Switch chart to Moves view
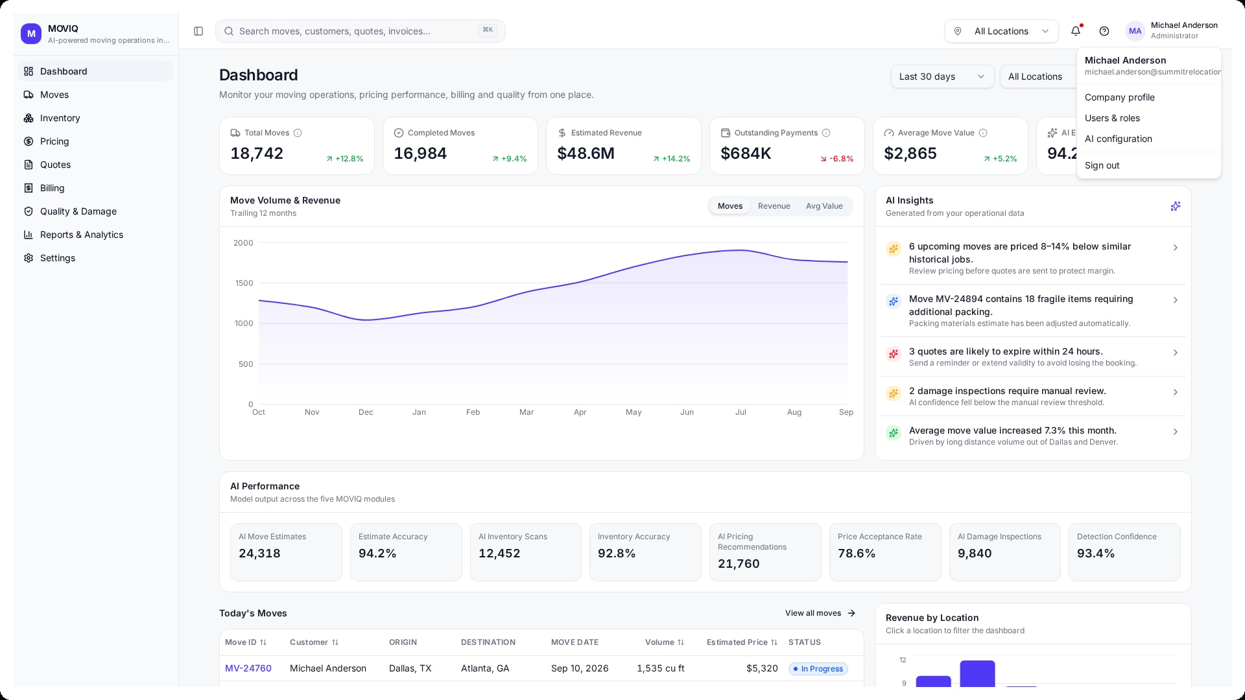 pos(729,206)
